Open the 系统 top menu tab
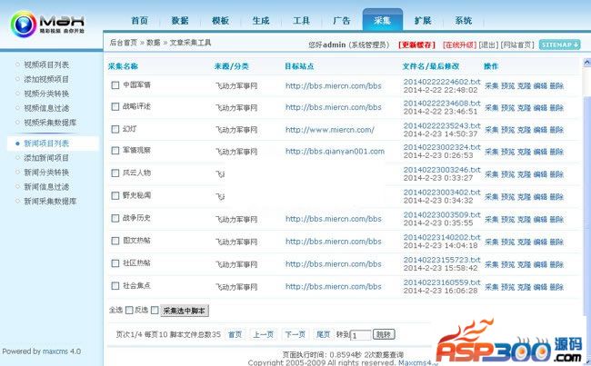Screen dimensions: 591x366 coord(464,20)
